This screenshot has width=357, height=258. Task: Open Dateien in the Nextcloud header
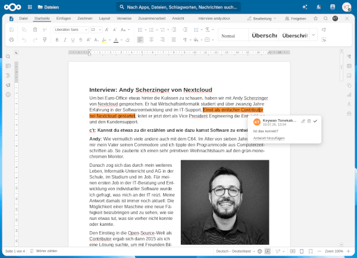click(48, 7)
